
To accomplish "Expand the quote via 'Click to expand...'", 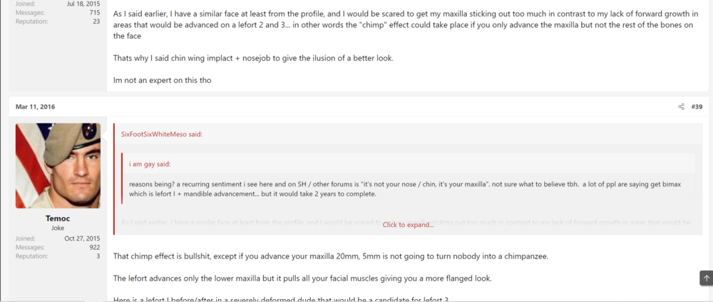I will 408,225.
